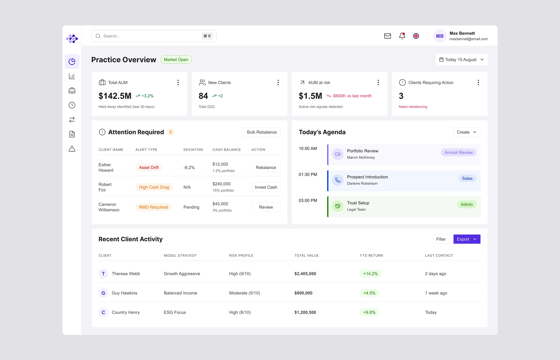
Task: Switch language using the UK flag icon
Action: [416, 36]
